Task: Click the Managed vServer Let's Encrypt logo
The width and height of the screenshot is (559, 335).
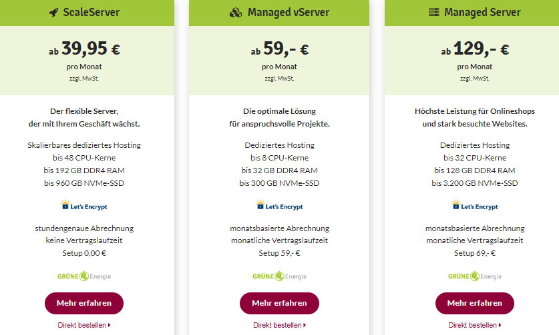Action: point(279,205)
